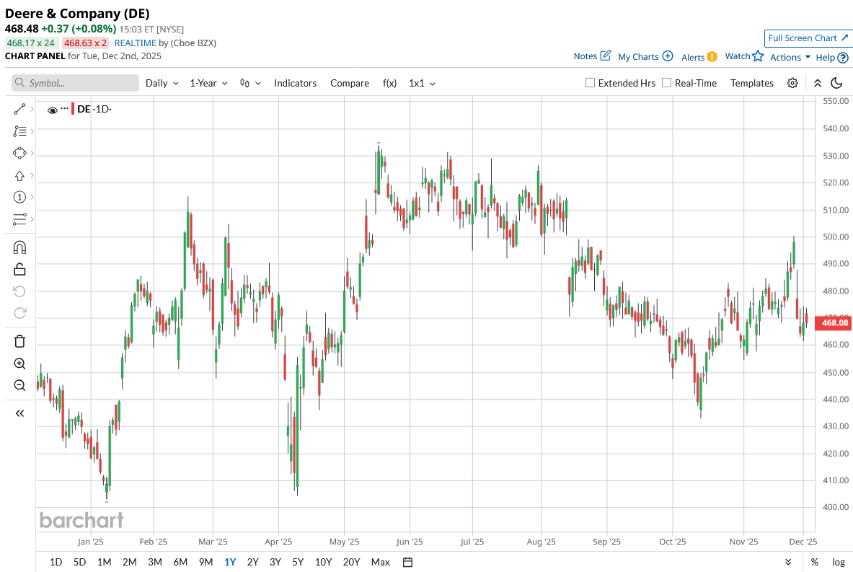Open the Compare menu
853x572 pixels.
coord(350,83)
